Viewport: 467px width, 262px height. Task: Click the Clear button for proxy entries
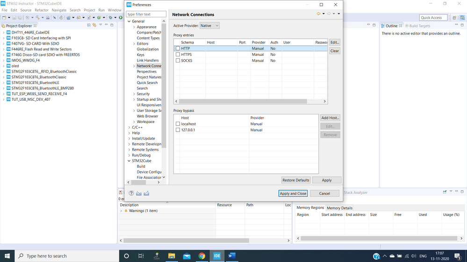click(334, 51)
